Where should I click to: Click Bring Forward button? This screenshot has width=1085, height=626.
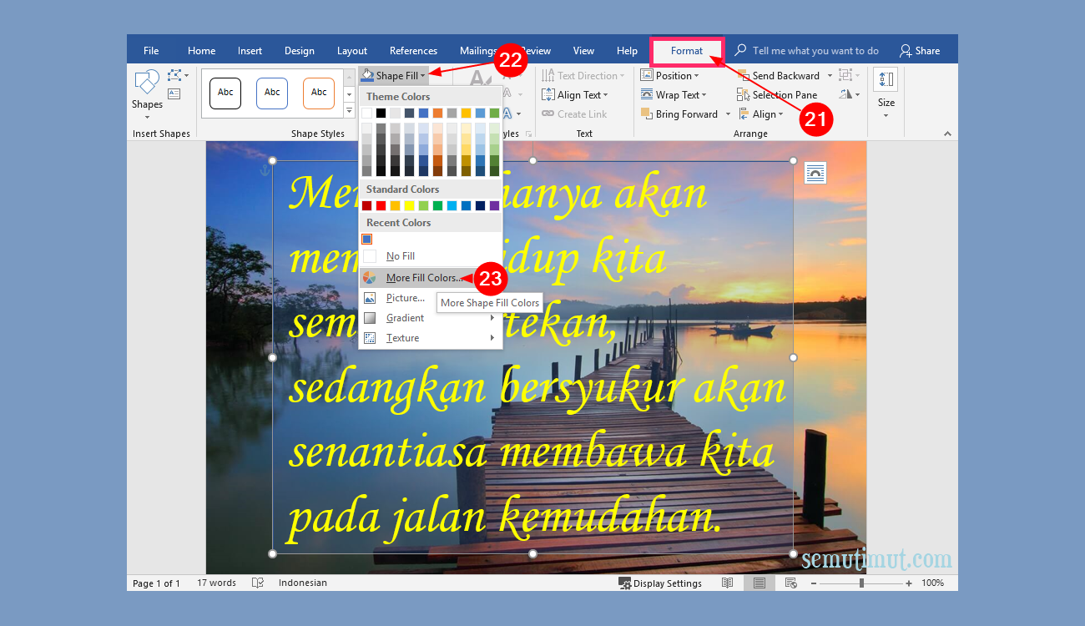point(679,114)
